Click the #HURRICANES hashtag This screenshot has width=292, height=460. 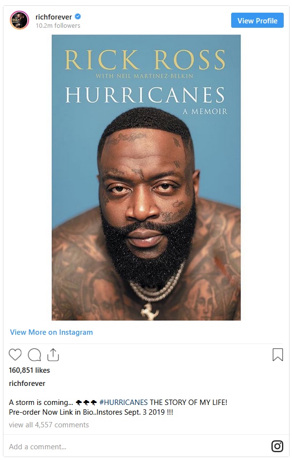click(x=124, y=402)
